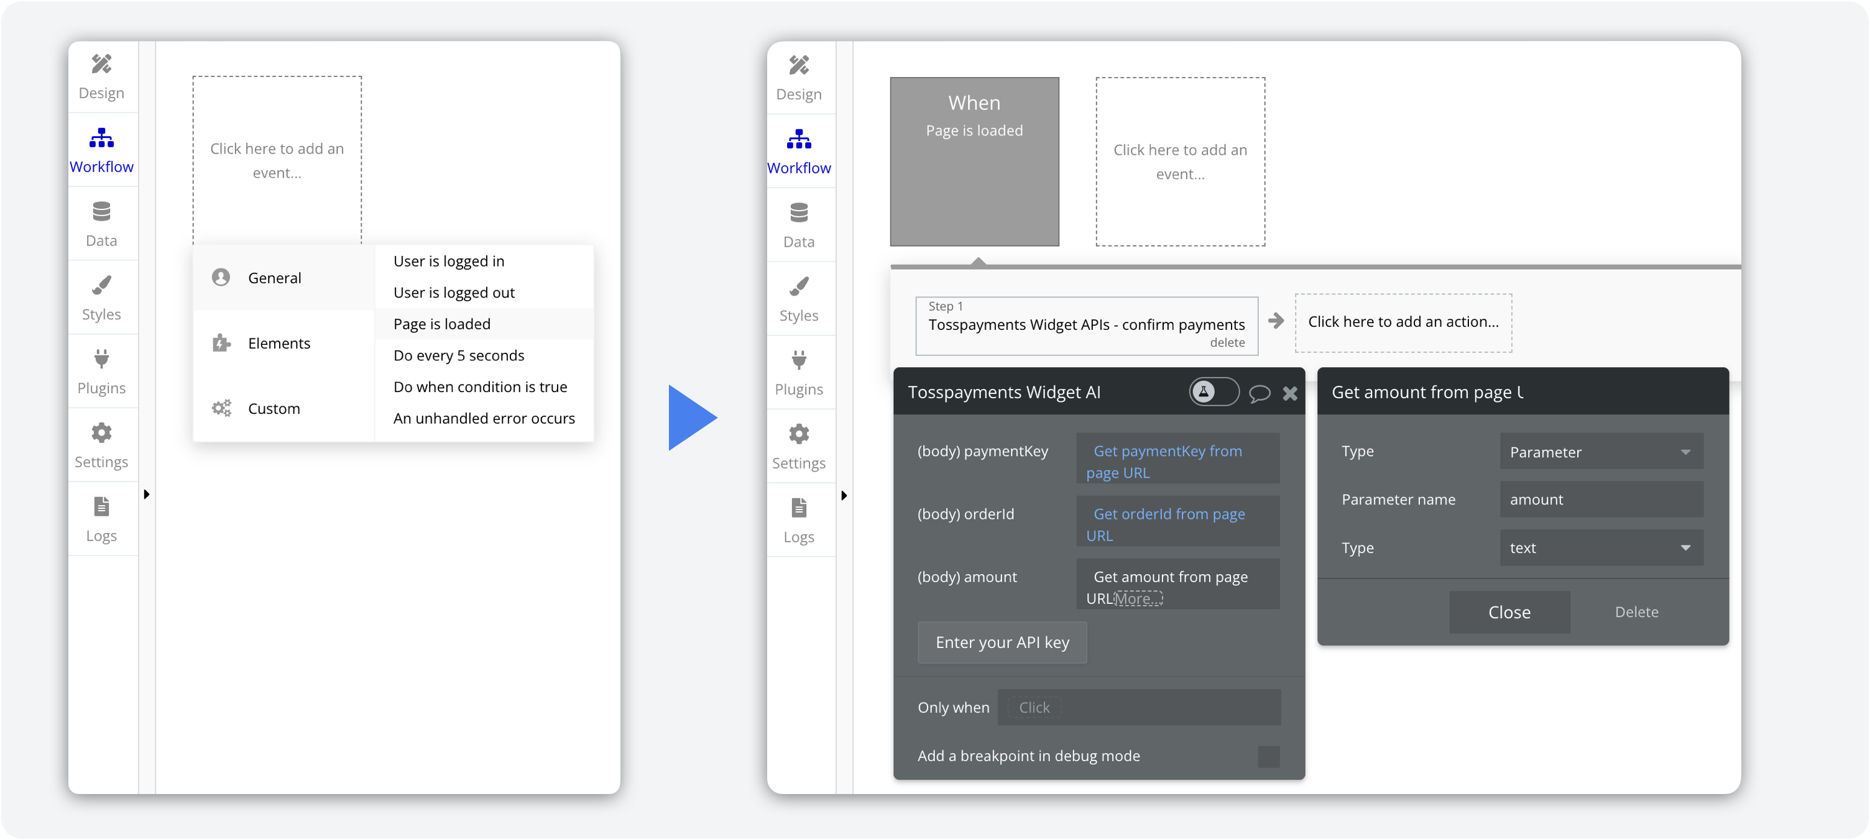Select Step 1 Tosspayments confirm payments action

(1086, 326)
